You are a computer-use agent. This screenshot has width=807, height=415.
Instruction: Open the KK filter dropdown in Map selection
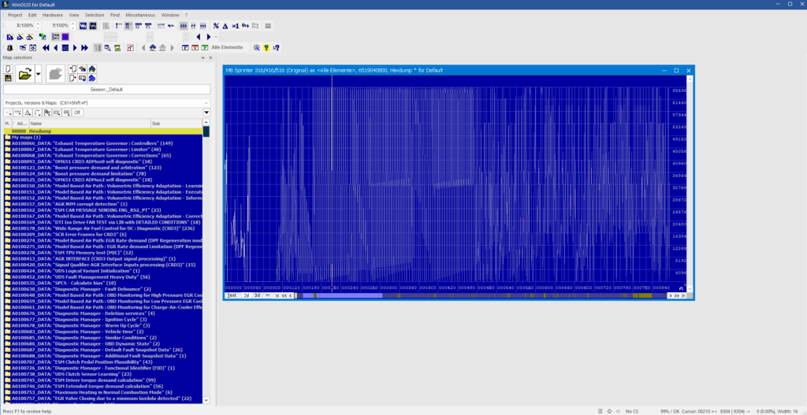click(x=57, y=112)
